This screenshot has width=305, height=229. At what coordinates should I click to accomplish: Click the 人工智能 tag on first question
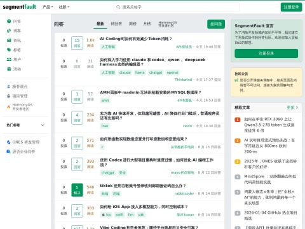point(108,47)
